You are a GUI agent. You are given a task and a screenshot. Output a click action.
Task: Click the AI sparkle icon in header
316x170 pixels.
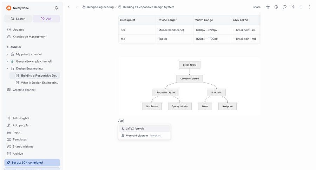tap(293, 7)
